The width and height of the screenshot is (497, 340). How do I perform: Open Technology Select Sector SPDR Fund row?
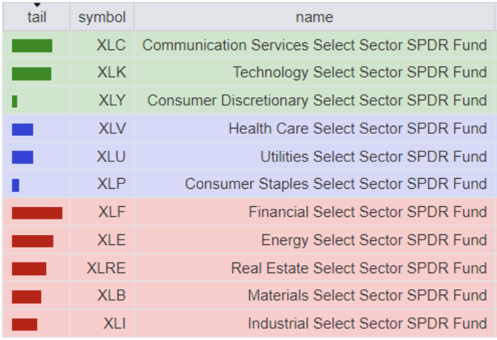coord(360,73)
